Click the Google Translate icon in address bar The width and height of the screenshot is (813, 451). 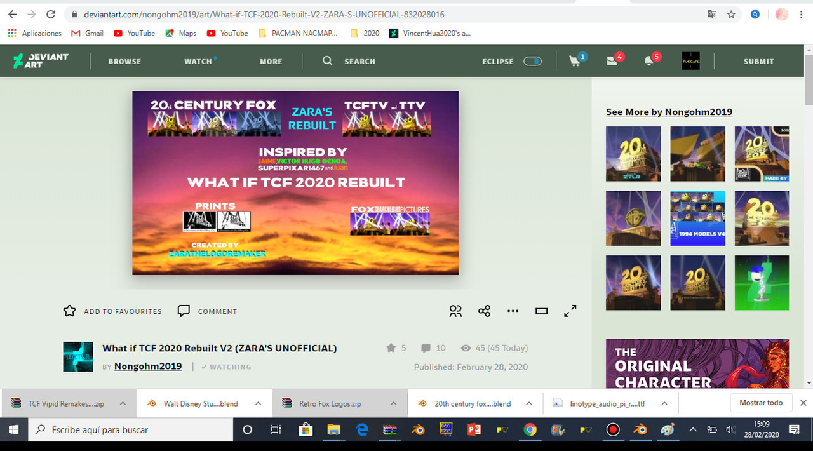pos(712,14)
